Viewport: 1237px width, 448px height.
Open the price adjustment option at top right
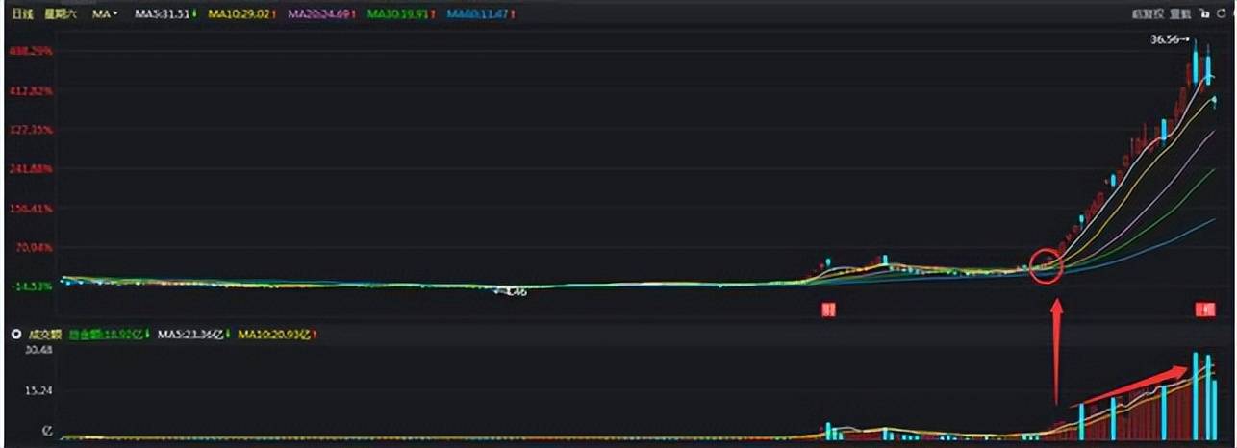click(1147, 14)
